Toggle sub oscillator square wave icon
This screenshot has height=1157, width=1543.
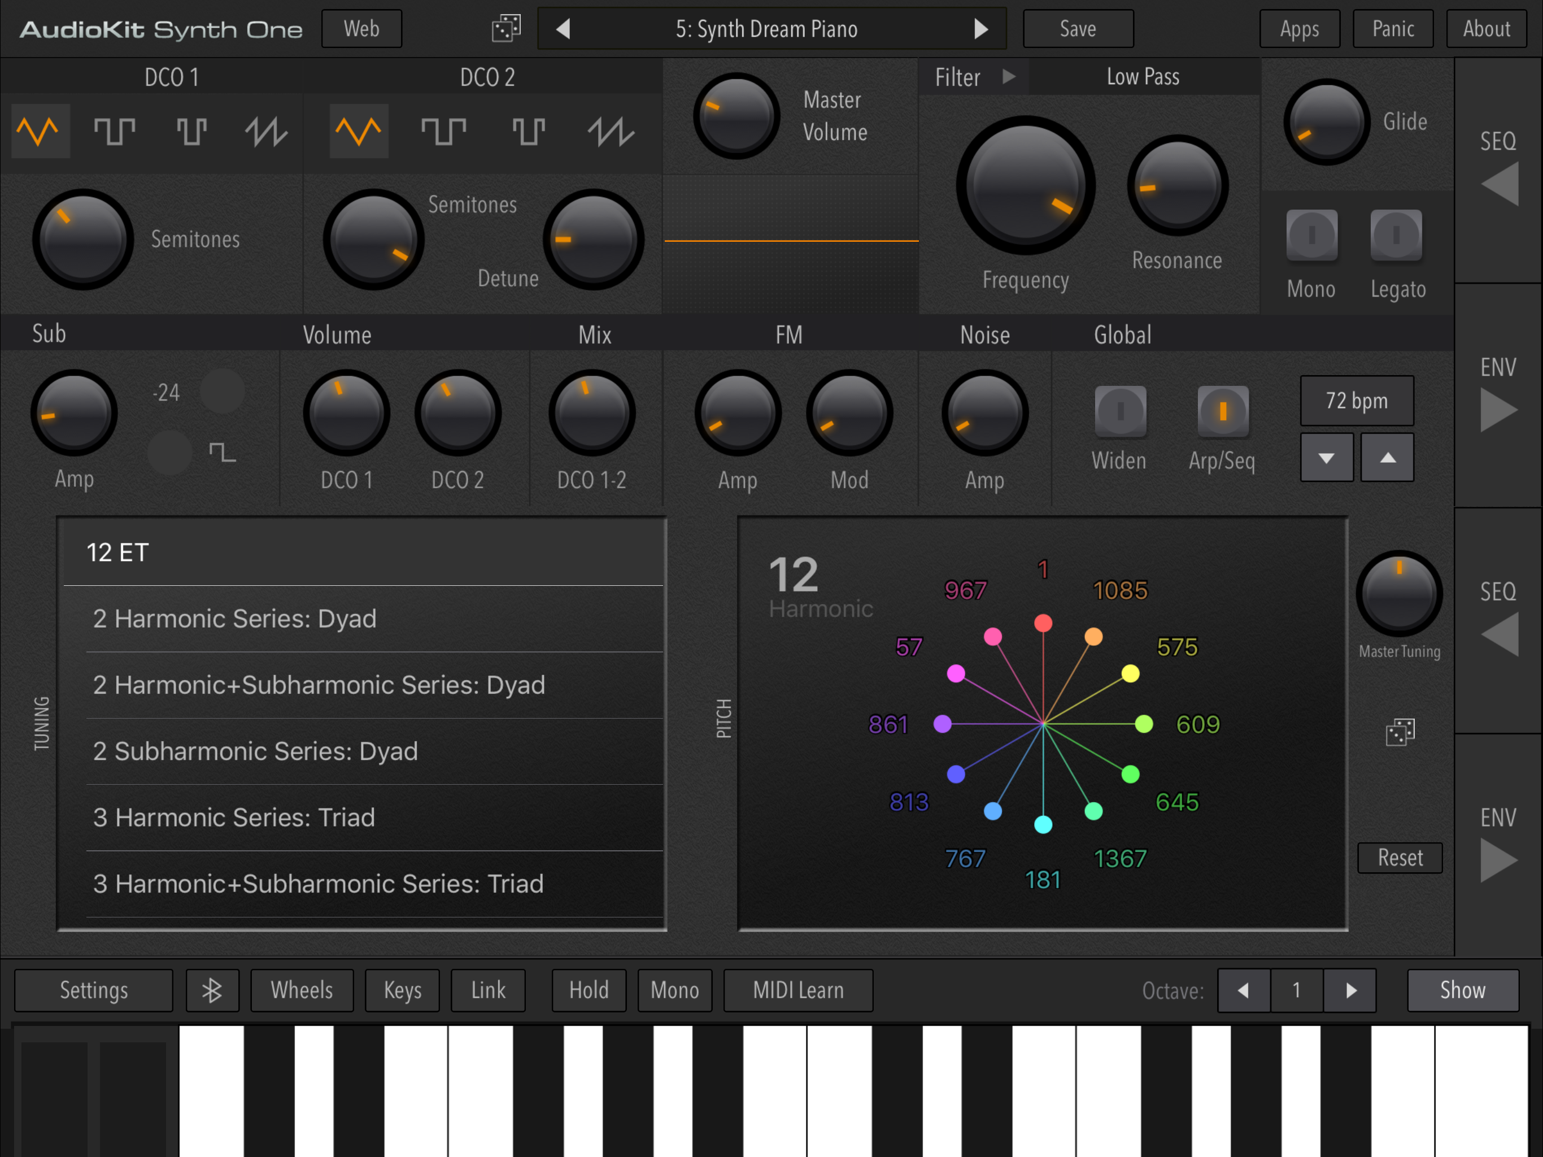tap(170, 452)
